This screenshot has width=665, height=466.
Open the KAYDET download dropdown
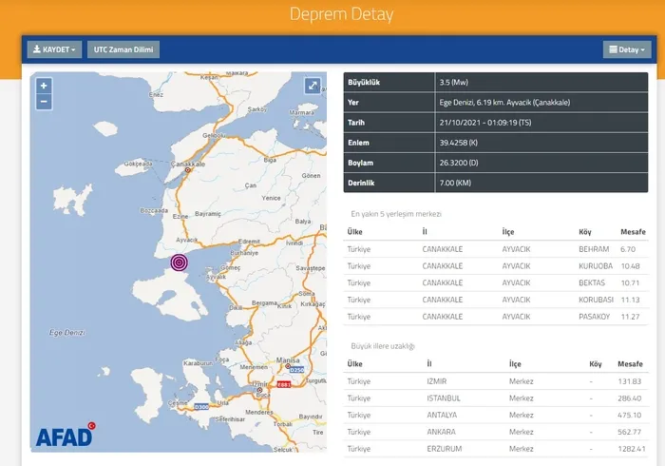(x=53, y=49)
